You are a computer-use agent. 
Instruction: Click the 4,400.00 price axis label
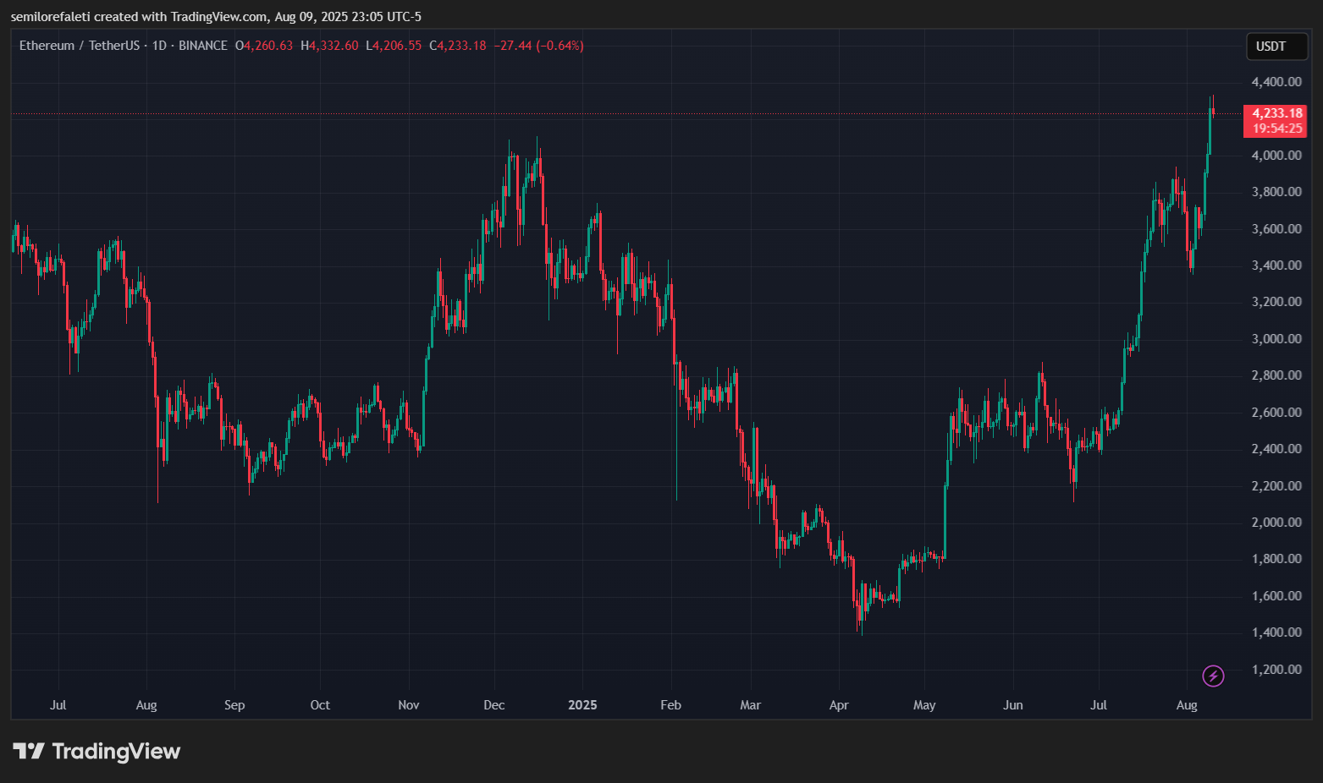coord(1276,82)
